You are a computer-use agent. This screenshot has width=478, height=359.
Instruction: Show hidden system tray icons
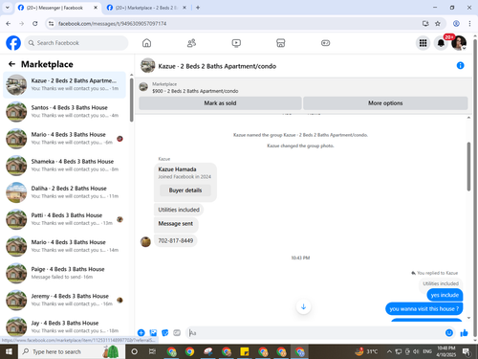pyautogui.click(x=389, y=351)
